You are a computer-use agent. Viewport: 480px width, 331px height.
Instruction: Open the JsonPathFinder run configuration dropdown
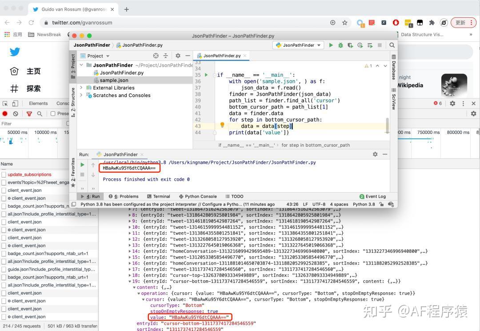click(298, 45)
